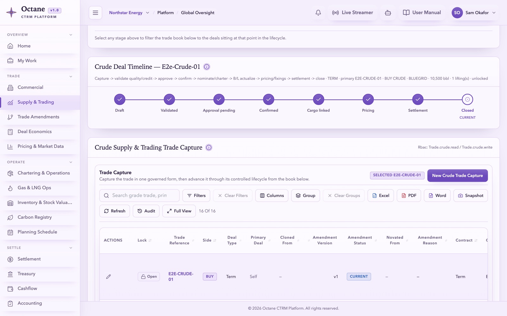This screenshot has width=507, height=316.
Task: Click Live Streamer button
Action: pyautogui.click(x=352, y=13)
